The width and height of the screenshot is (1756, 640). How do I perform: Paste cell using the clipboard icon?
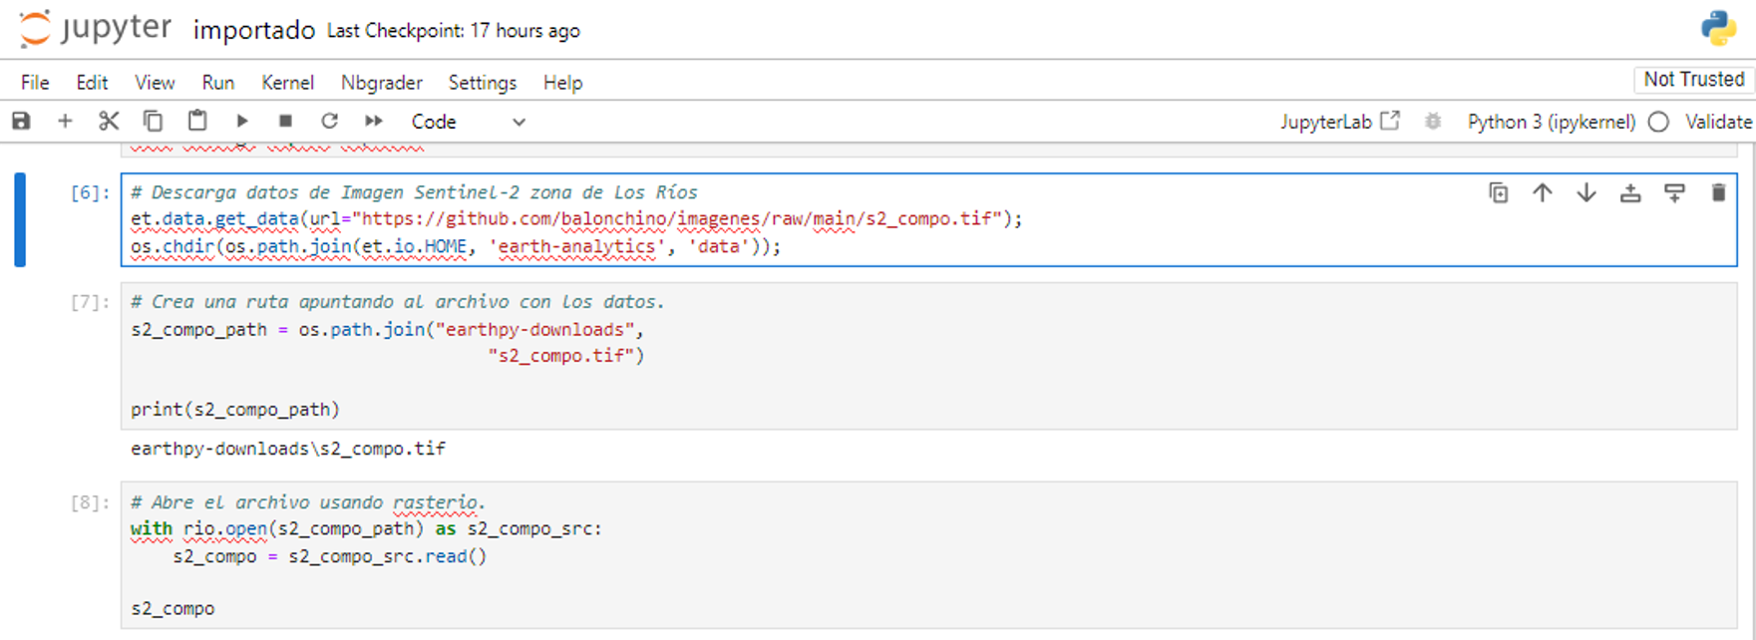coord(197,122)
